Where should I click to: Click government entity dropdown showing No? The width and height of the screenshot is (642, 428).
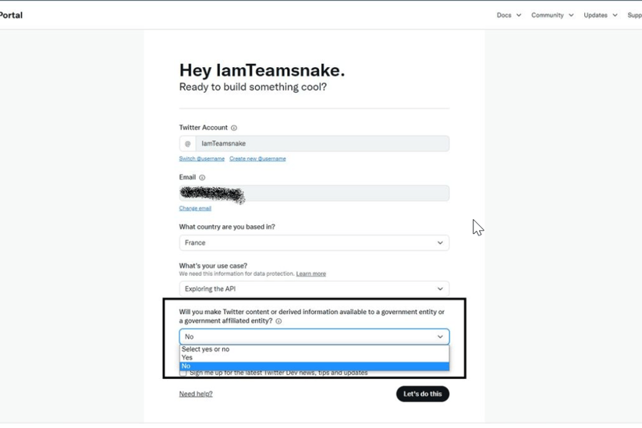pyautogui.click(x=314, y=337)
